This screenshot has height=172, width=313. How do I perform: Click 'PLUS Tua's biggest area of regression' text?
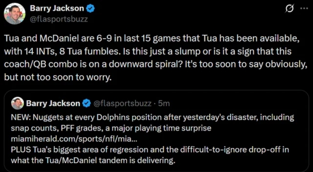[150, 150]
